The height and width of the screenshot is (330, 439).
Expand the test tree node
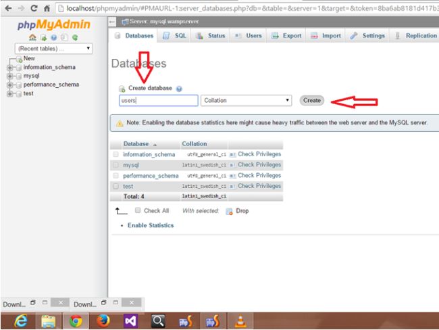[x=10, y=93]
